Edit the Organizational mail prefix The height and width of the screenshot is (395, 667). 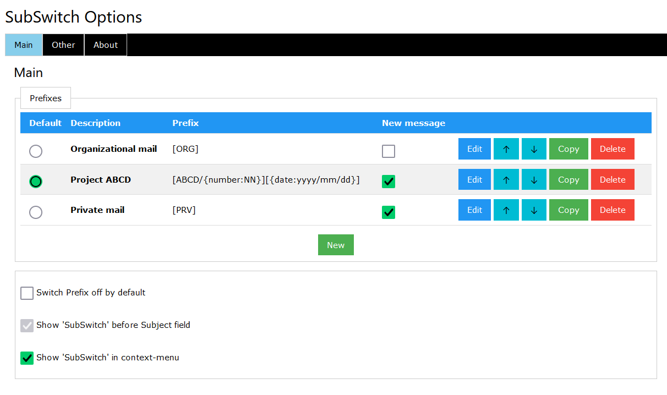coord(474,149)
